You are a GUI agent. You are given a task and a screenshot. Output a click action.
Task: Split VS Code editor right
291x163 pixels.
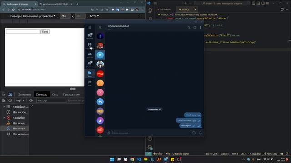[282, 10]
